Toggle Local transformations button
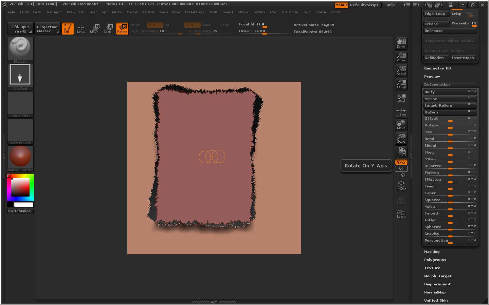Screen dimensions: 489x305 pyautogui.click(x=401, y=98)
